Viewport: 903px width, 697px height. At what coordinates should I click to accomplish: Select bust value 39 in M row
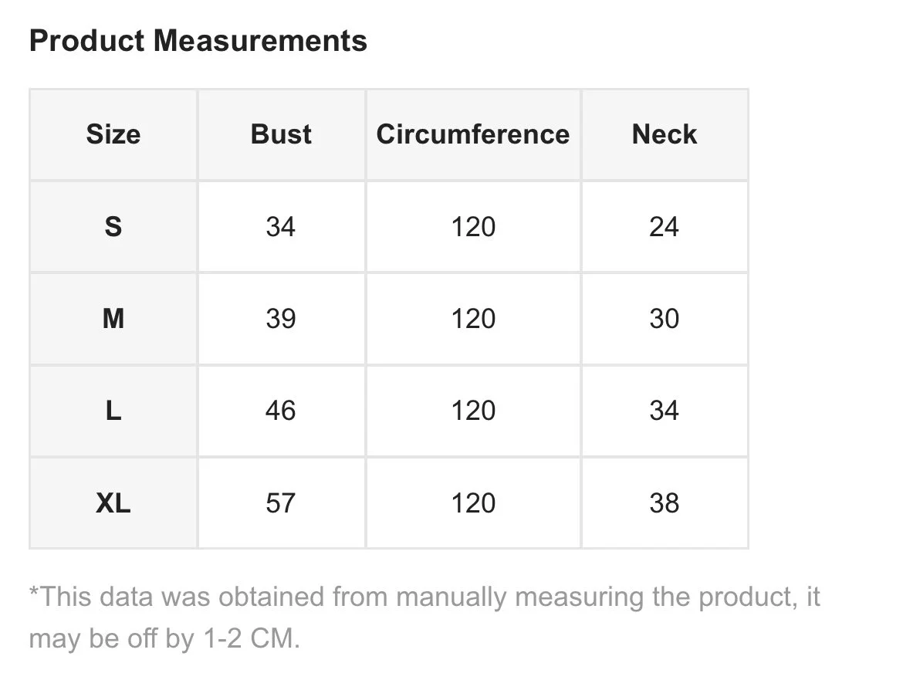[281, 319]
